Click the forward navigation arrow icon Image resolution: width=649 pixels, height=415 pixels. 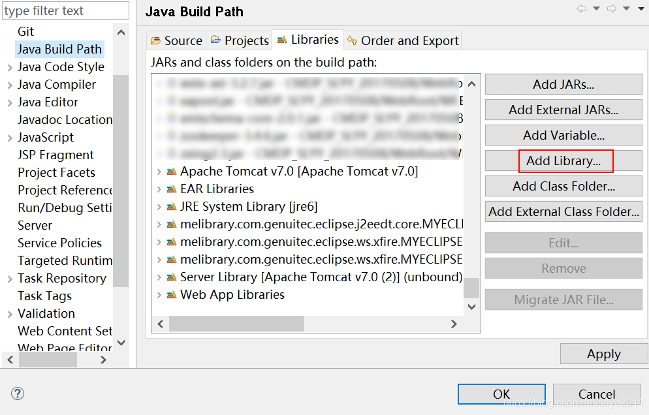(612, 7)
